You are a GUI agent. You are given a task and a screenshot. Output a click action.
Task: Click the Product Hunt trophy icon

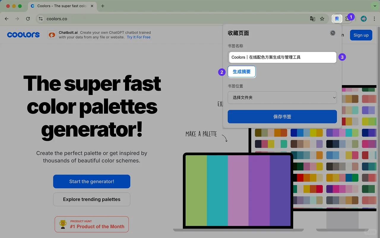tap(63, 224)
